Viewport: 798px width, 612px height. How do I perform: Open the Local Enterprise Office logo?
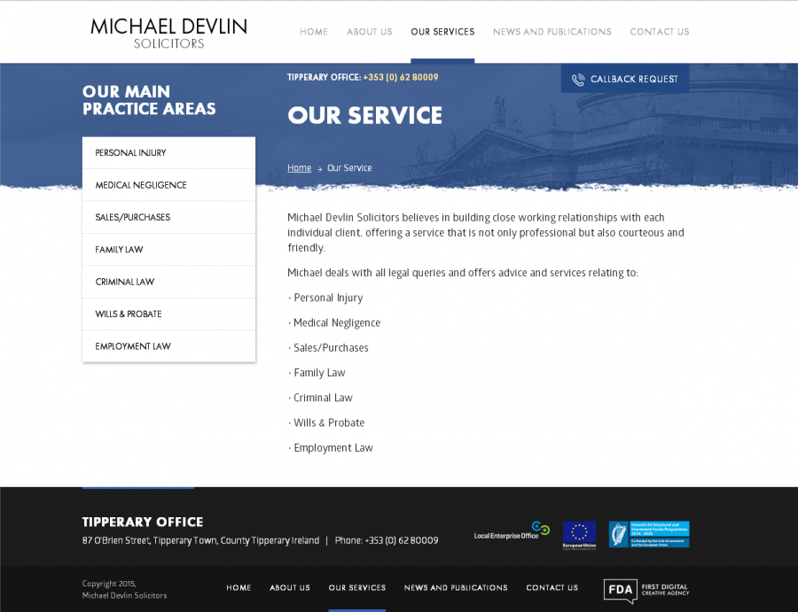[512, 531]
